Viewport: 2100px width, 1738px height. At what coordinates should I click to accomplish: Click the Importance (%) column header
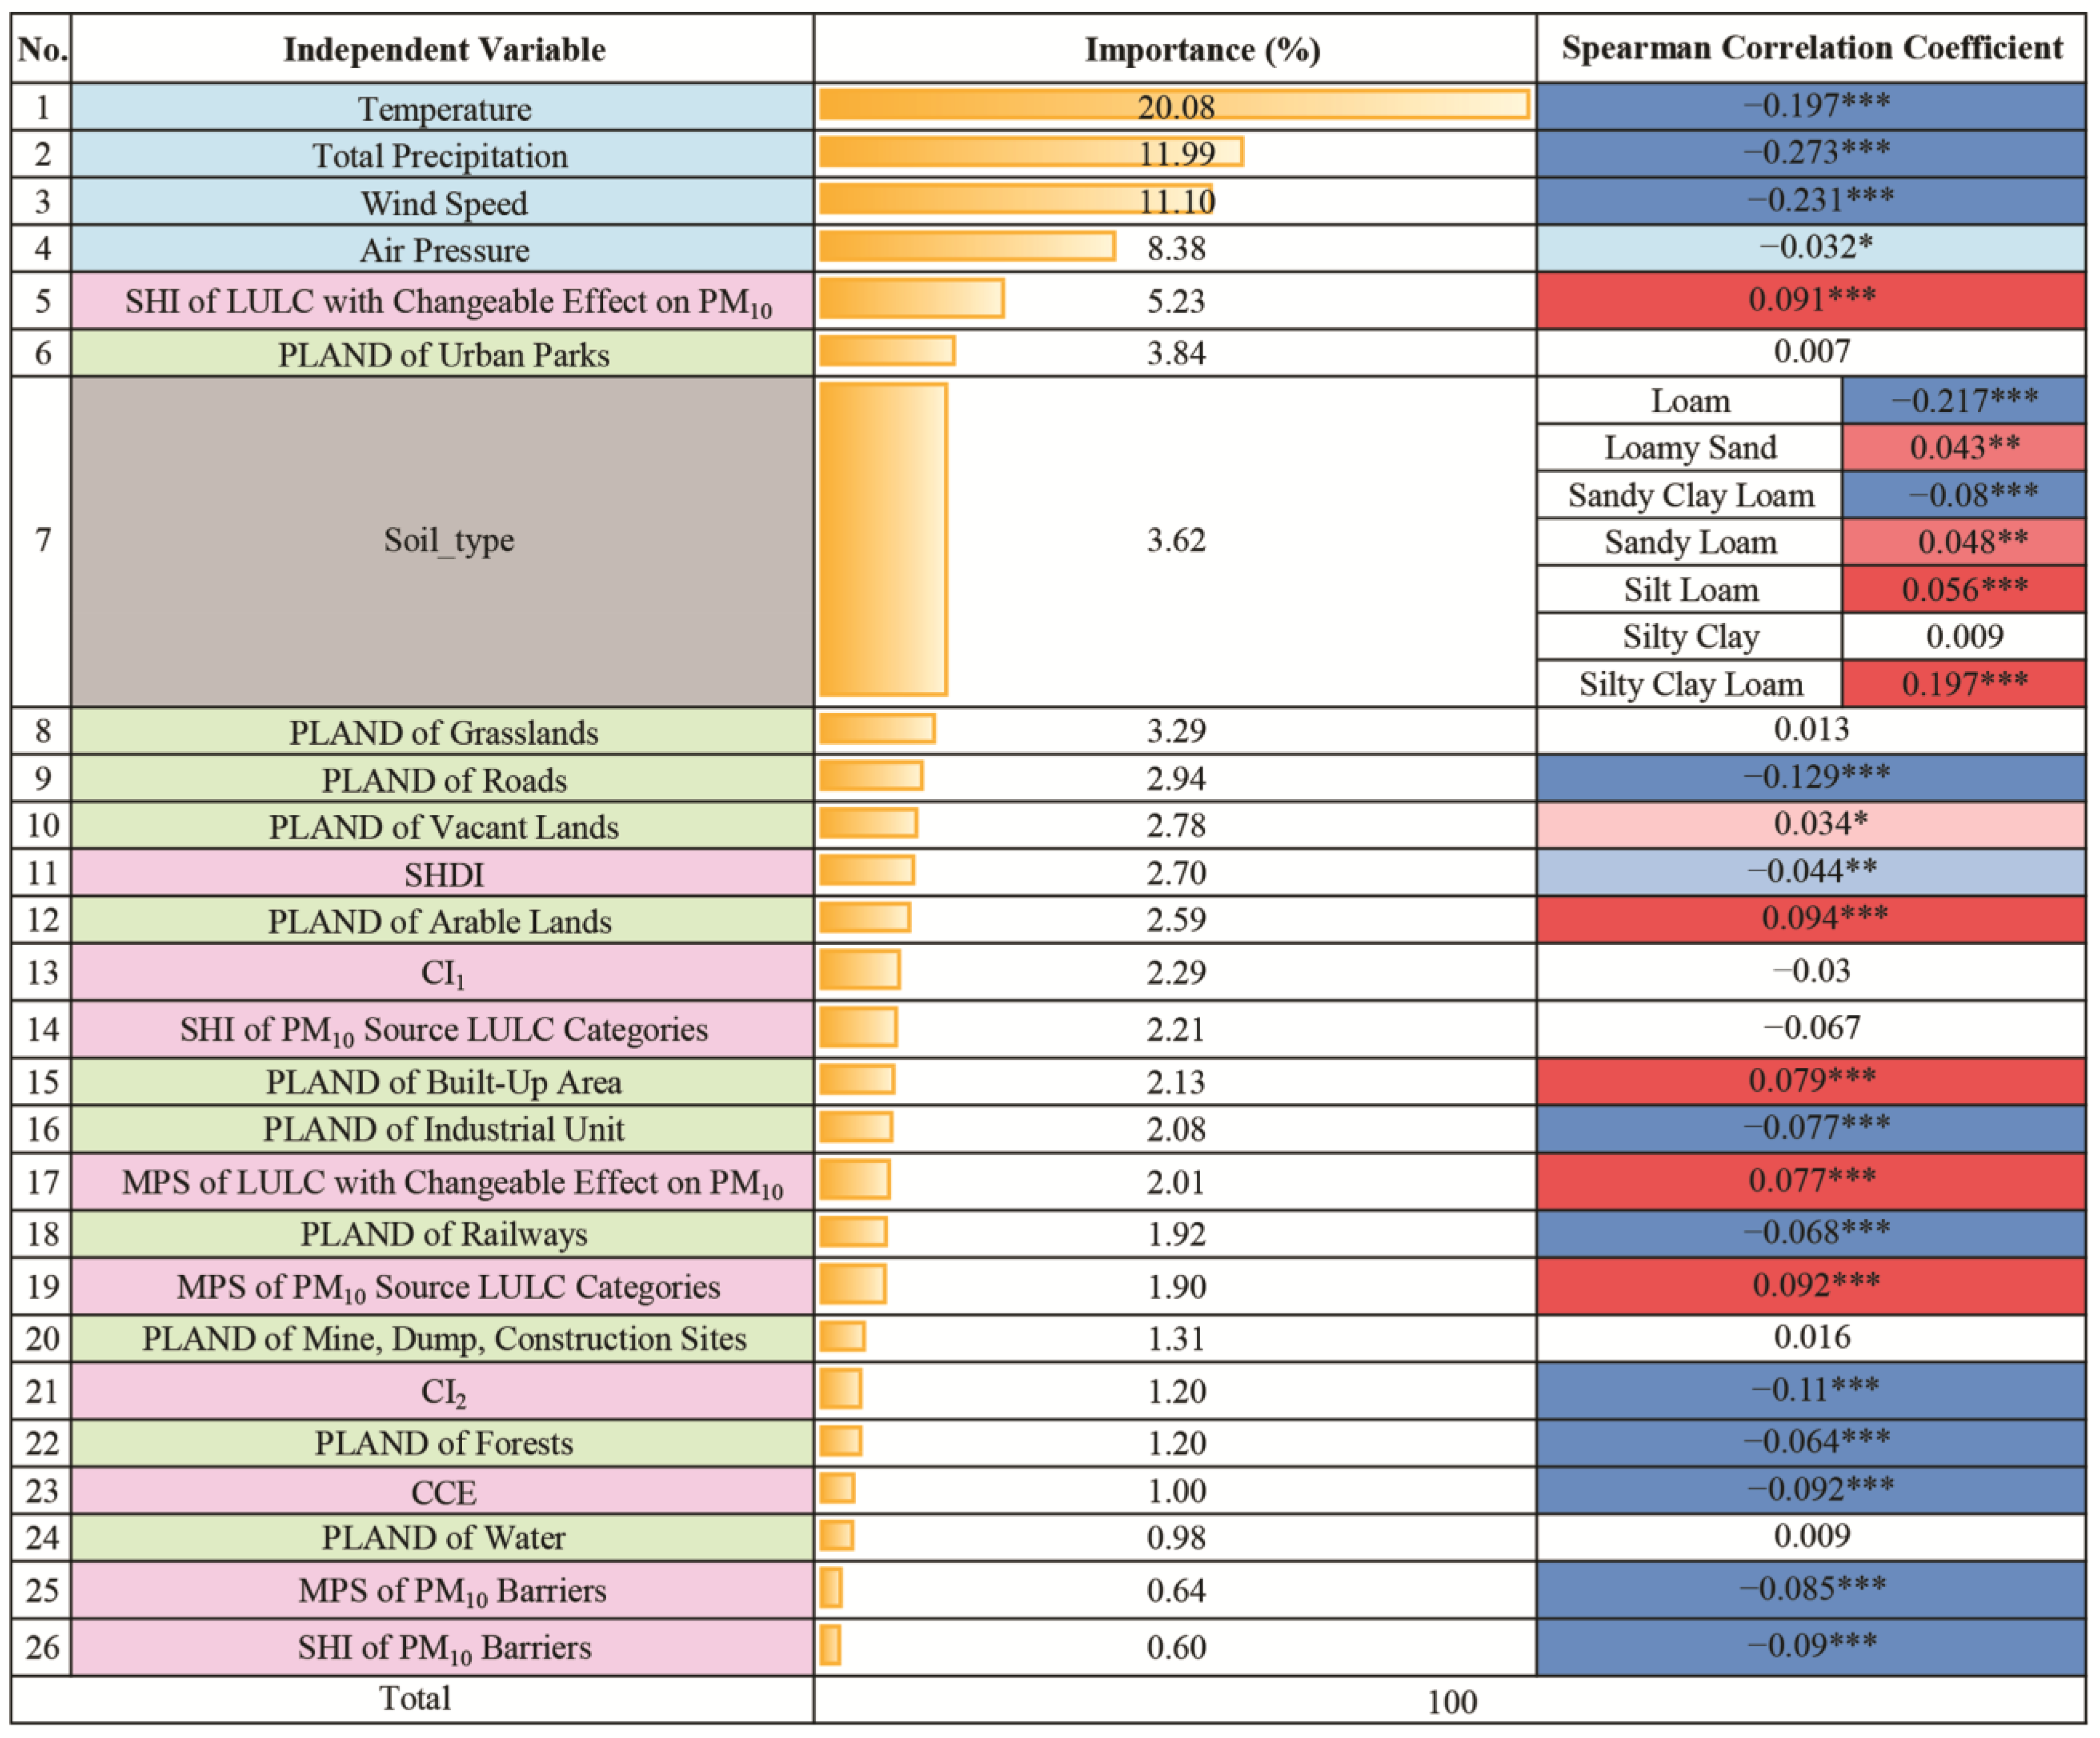click(x=1202, y=49)
